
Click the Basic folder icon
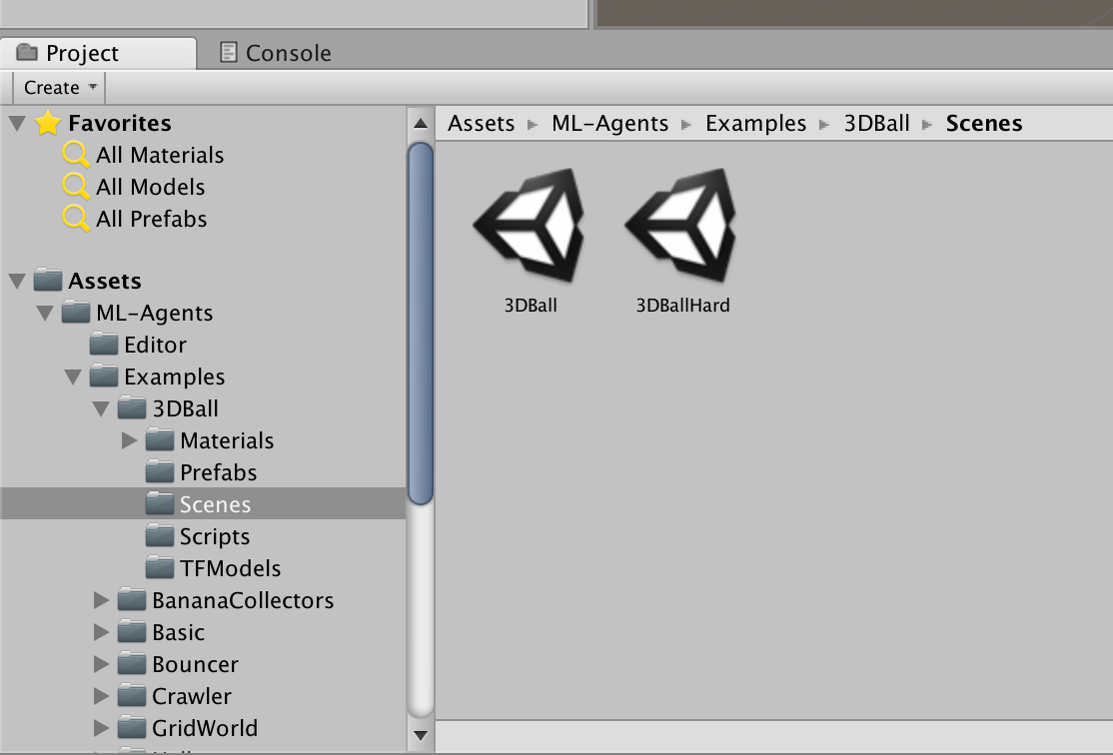131,631
